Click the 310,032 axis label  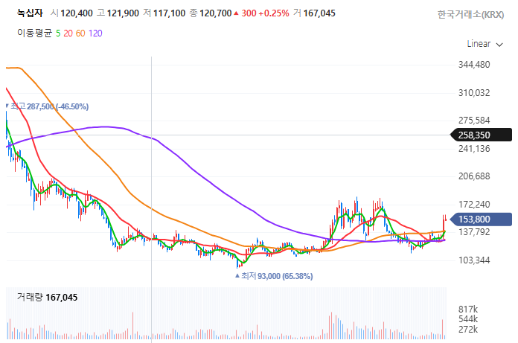click(474, 93)
